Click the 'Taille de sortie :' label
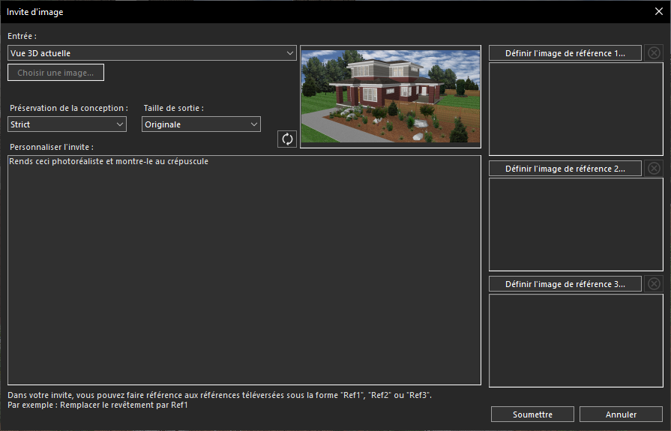Viewport: 671px width, 431px height. click(x=173, y=108)
